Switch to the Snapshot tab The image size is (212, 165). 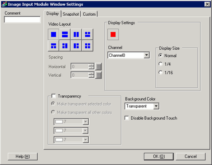tap(71, 14)
